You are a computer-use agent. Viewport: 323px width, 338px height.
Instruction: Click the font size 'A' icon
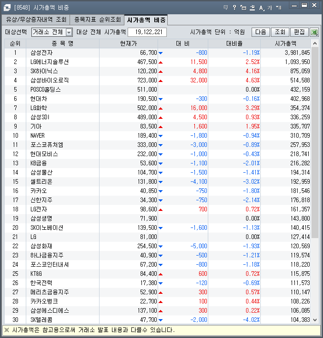(x=261, y=8)
